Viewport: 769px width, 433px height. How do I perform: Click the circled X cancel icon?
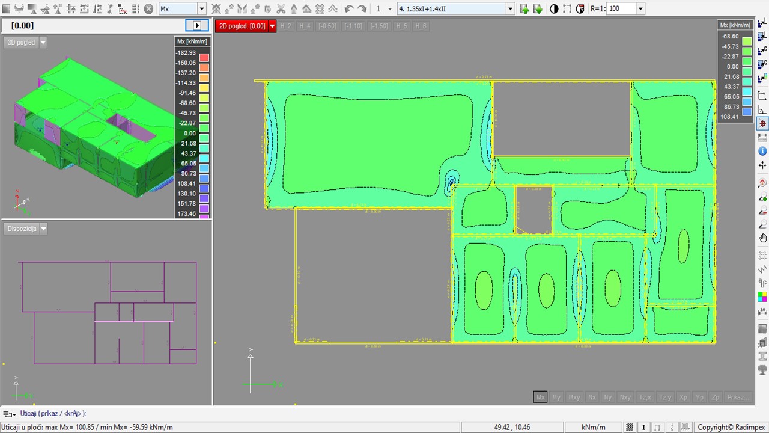click(148, 9)
